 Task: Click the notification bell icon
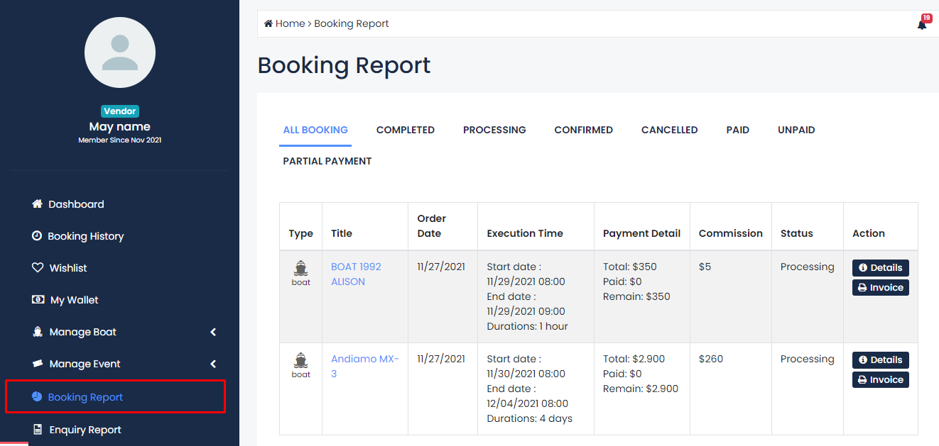pos(921,25)
